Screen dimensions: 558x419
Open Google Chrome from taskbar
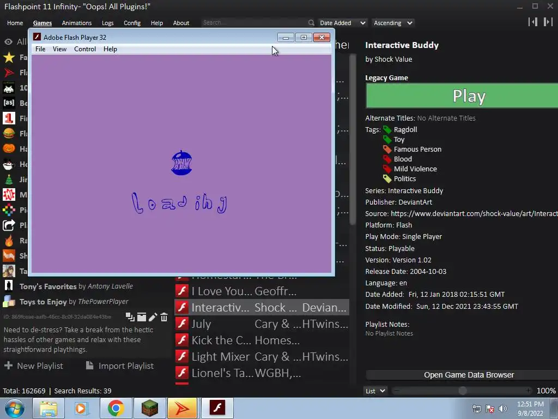(x=116, y=408)
